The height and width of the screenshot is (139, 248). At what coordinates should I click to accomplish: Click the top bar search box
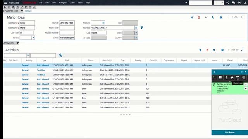click(x=201, y=3)
